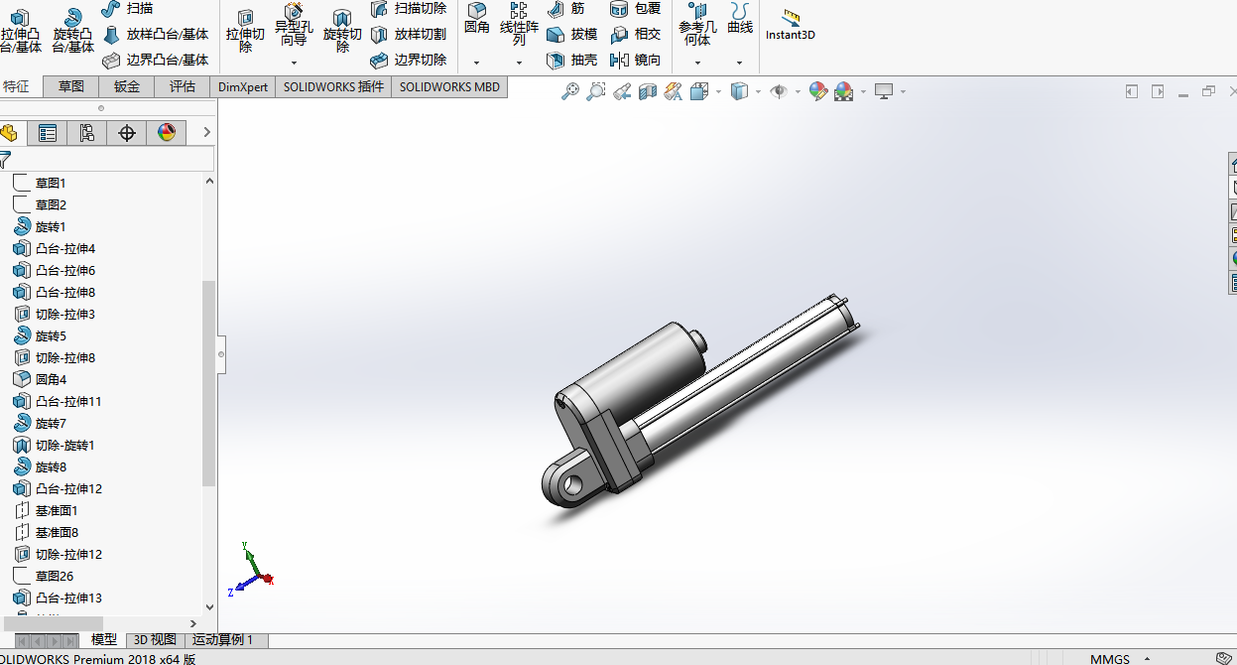Choose the 放样切割 lofted cut tool
The image size is (1237, 665).
click(408, 34)
